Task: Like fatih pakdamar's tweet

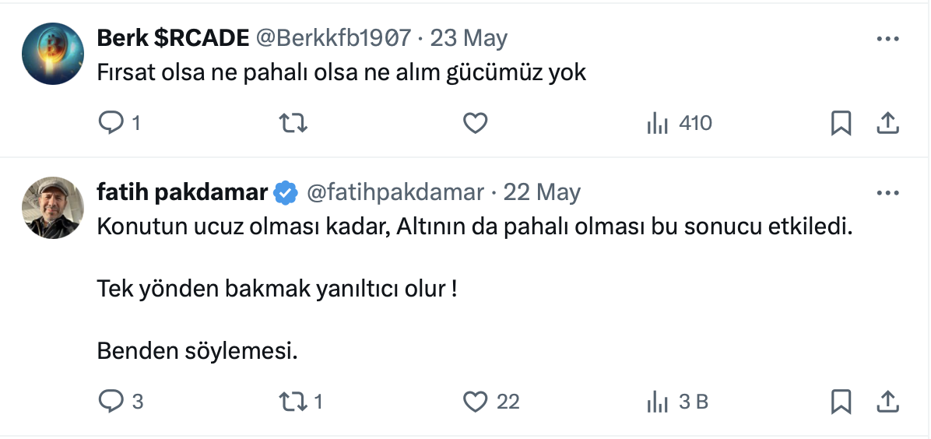Action: pos(475,402)
